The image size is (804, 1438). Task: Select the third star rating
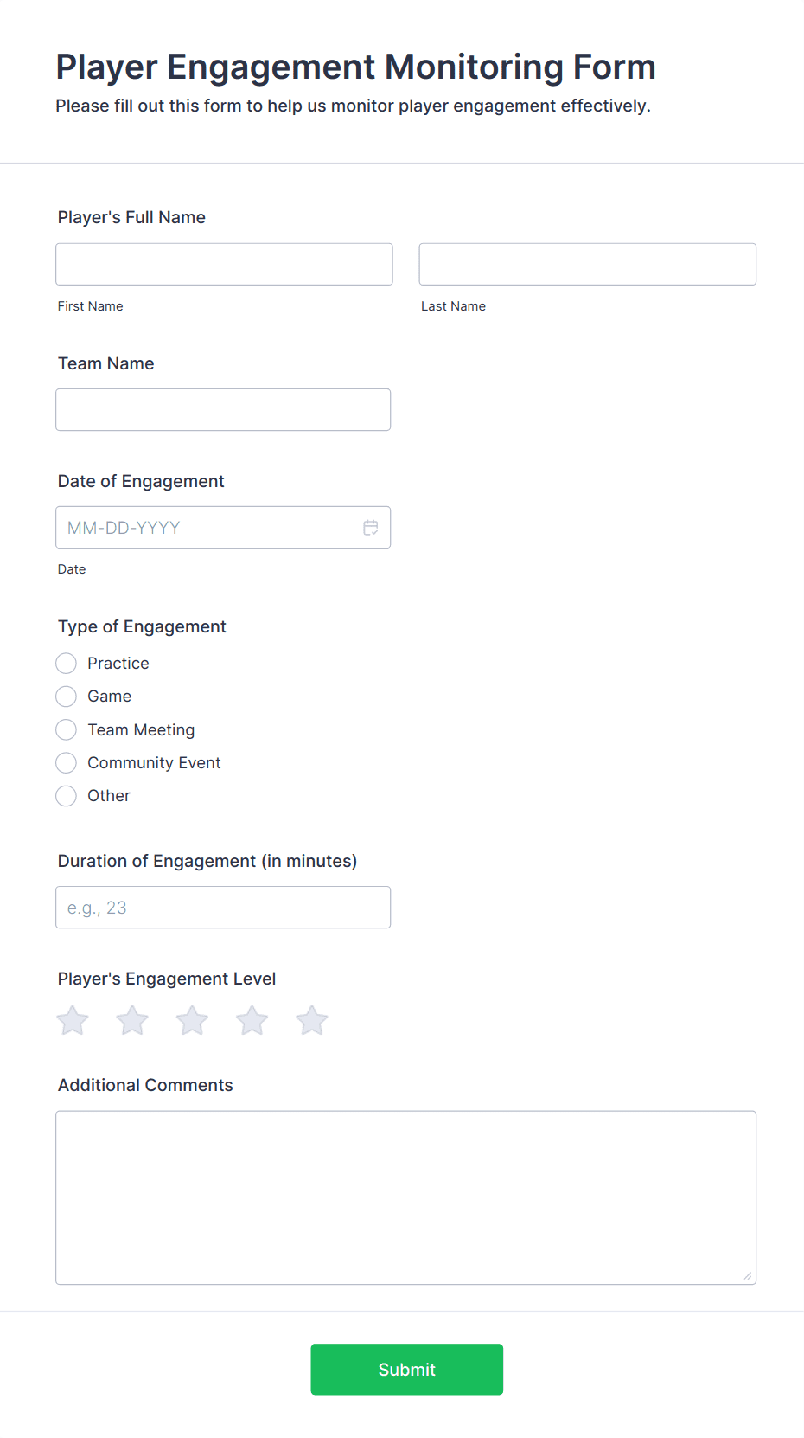coord(192,1021)
